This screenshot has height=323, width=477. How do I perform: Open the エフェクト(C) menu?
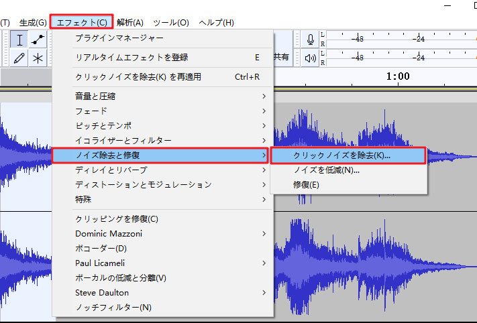82,22
